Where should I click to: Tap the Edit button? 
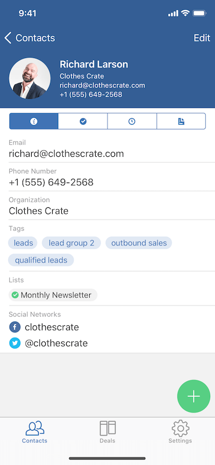pyautogui.click(x=202, y=38)
